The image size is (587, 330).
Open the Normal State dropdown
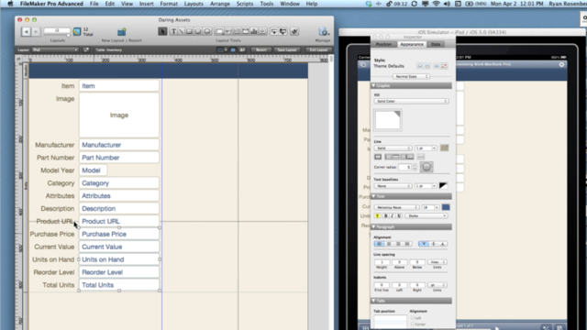point(411,76)
